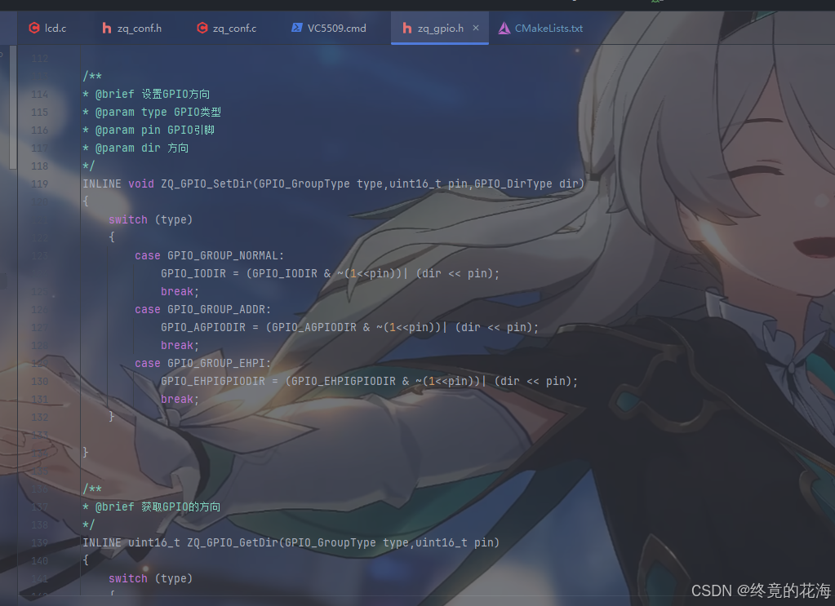
Task: Click the GPIO_EHPIGPIODIR assignment line
Action: (369, 382)
